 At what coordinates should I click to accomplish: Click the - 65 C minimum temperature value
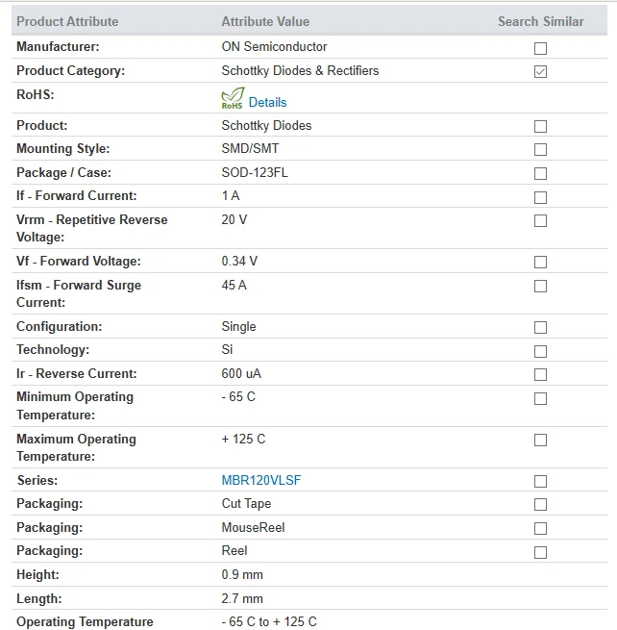[x=238, y=397]
